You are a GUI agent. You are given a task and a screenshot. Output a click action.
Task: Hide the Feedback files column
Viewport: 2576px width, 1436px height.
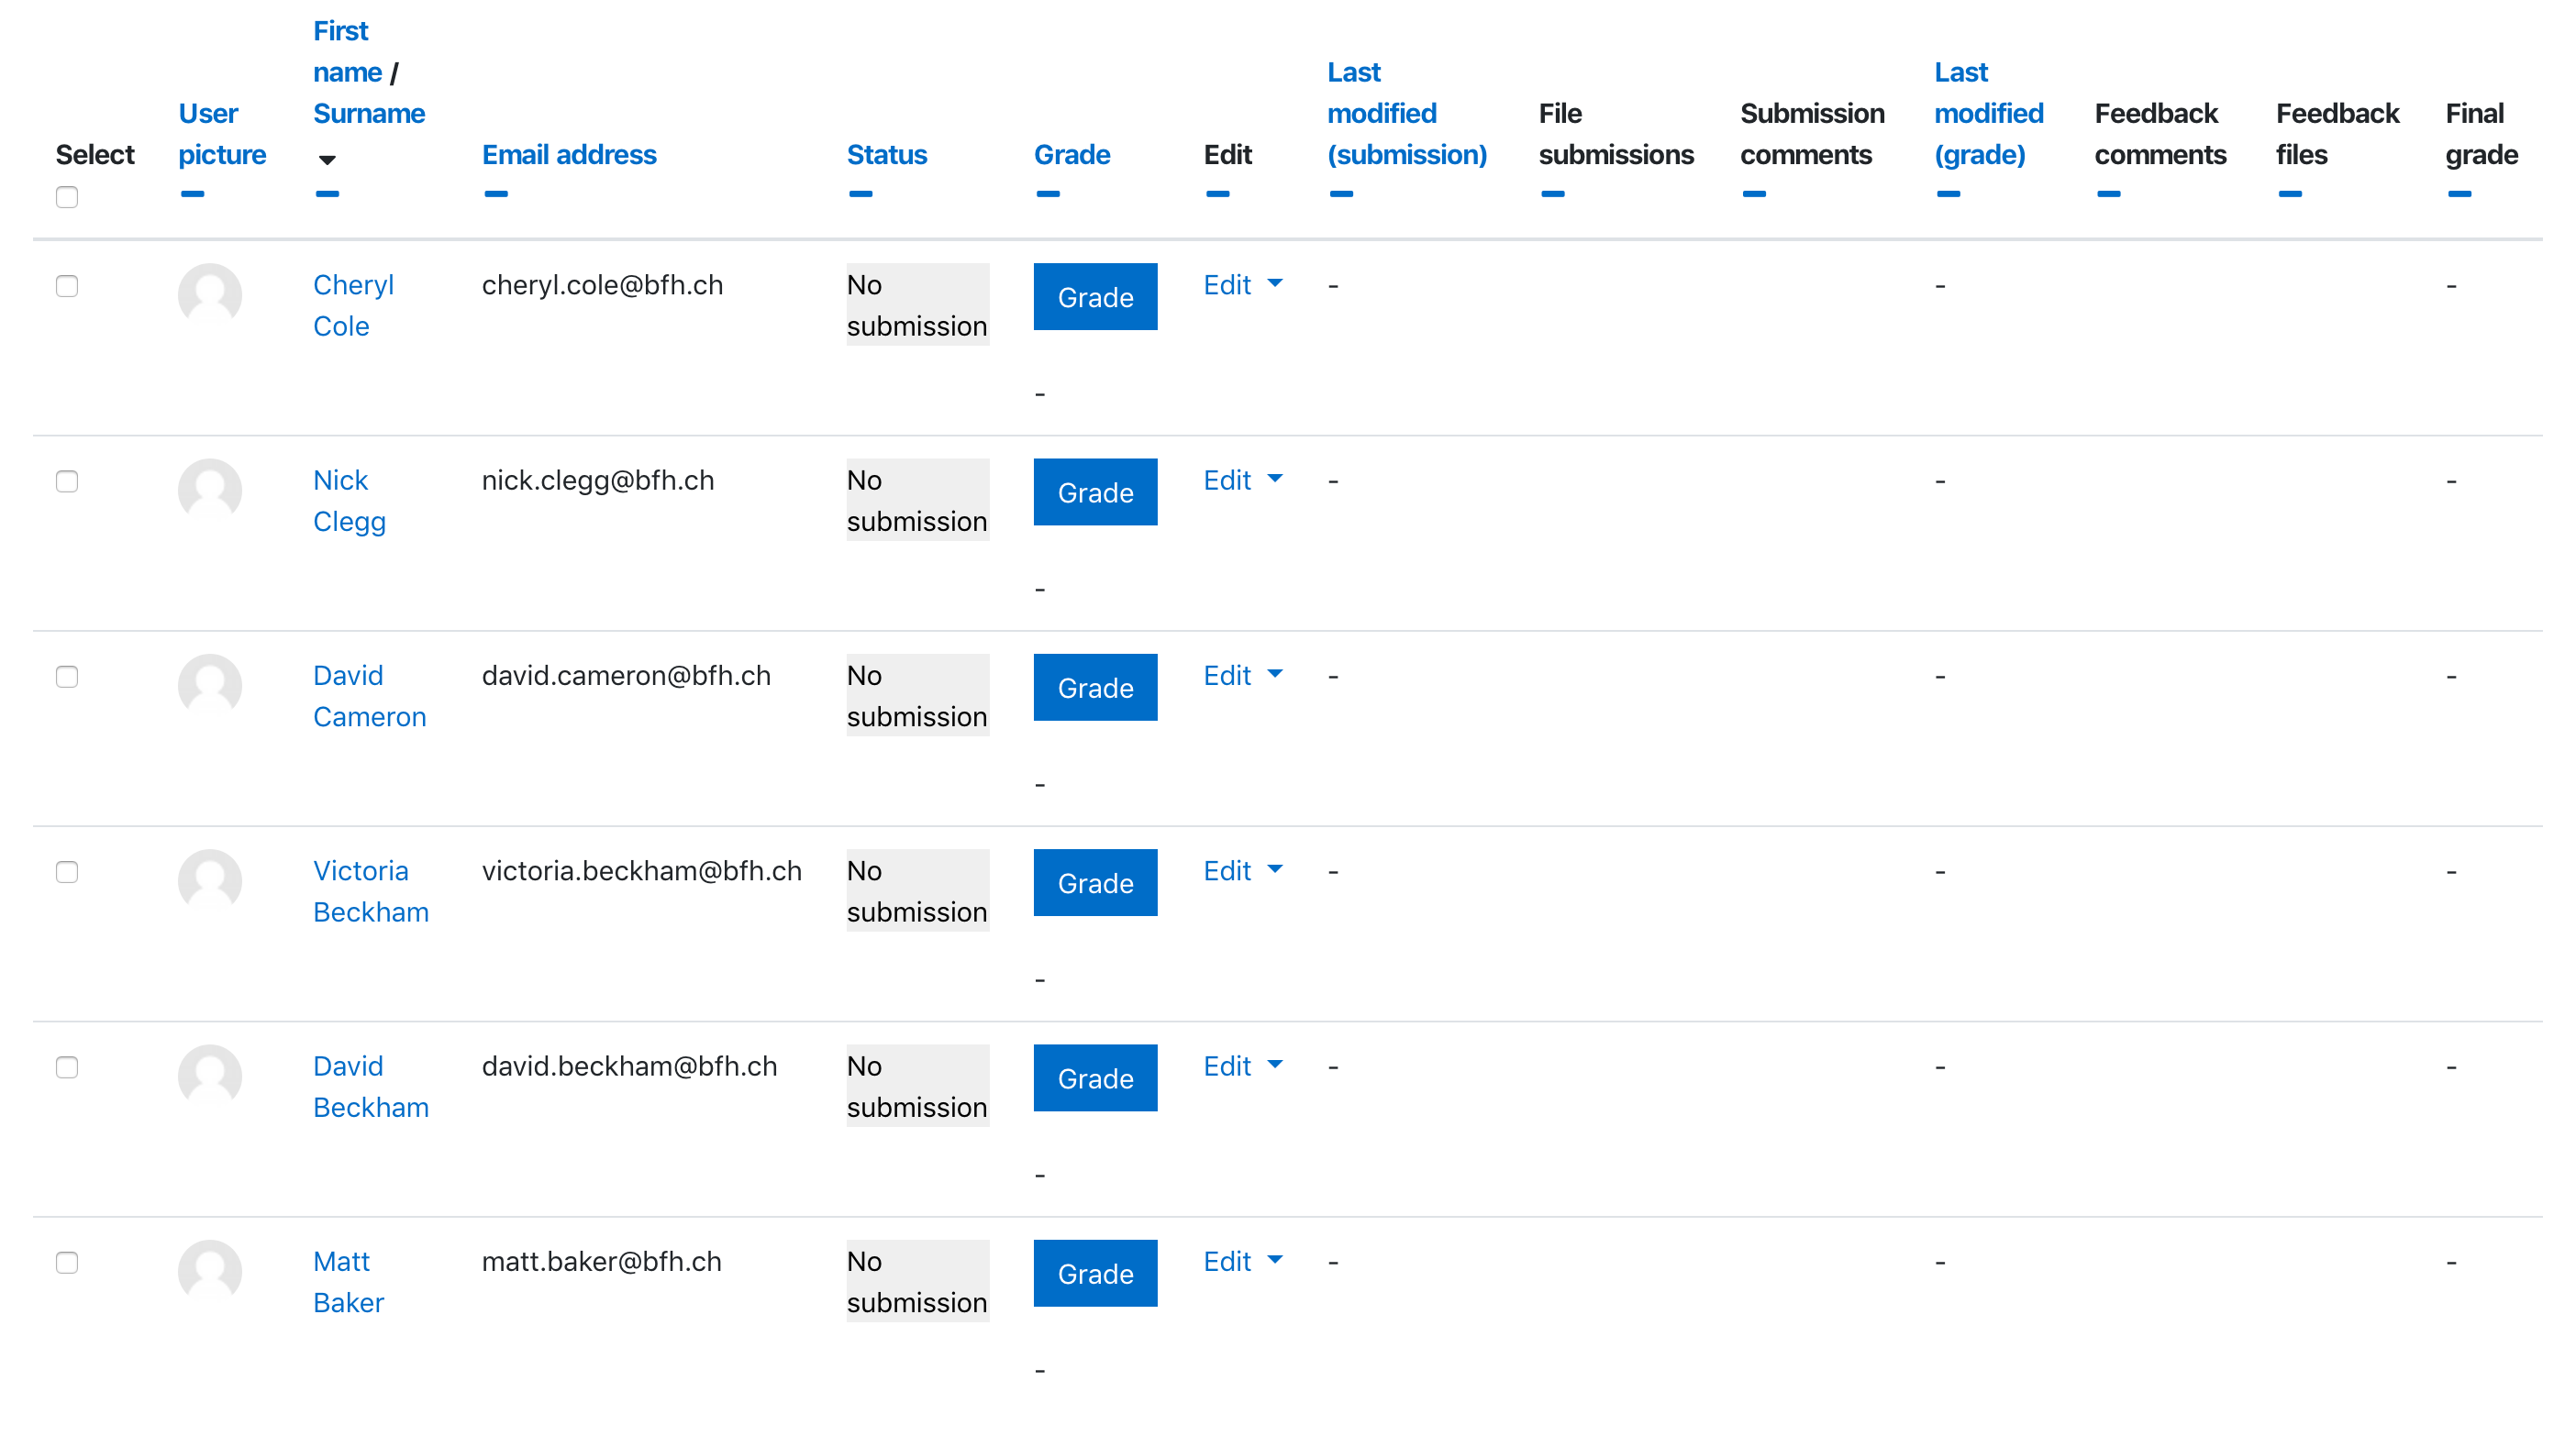coord(2291,193)
